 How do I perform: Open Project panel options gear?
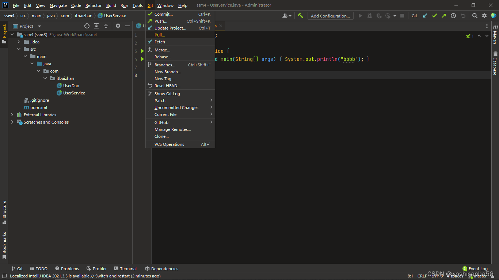point(118,26)
